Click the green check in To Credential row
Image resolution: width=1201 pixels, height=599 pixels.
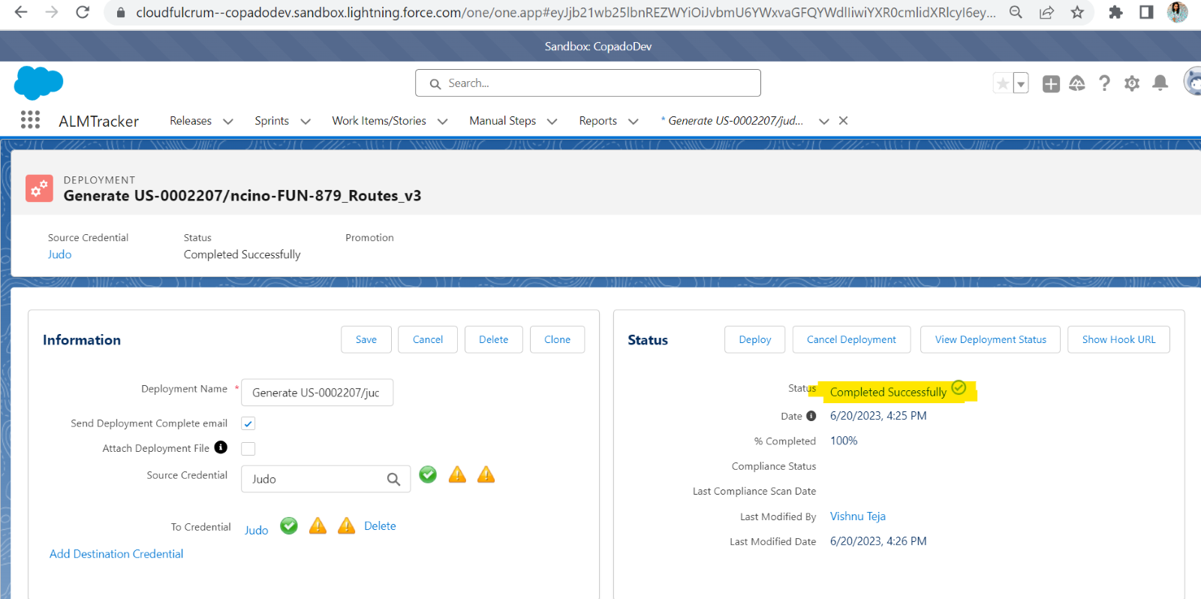(289, 525)
